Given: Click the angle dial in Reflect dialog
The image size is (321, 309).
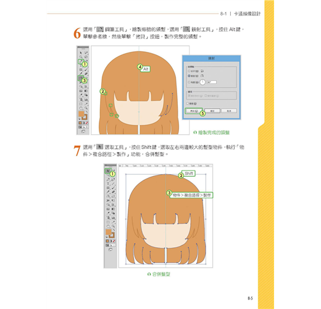Looking at the screenshot, I should pos(202,82).
